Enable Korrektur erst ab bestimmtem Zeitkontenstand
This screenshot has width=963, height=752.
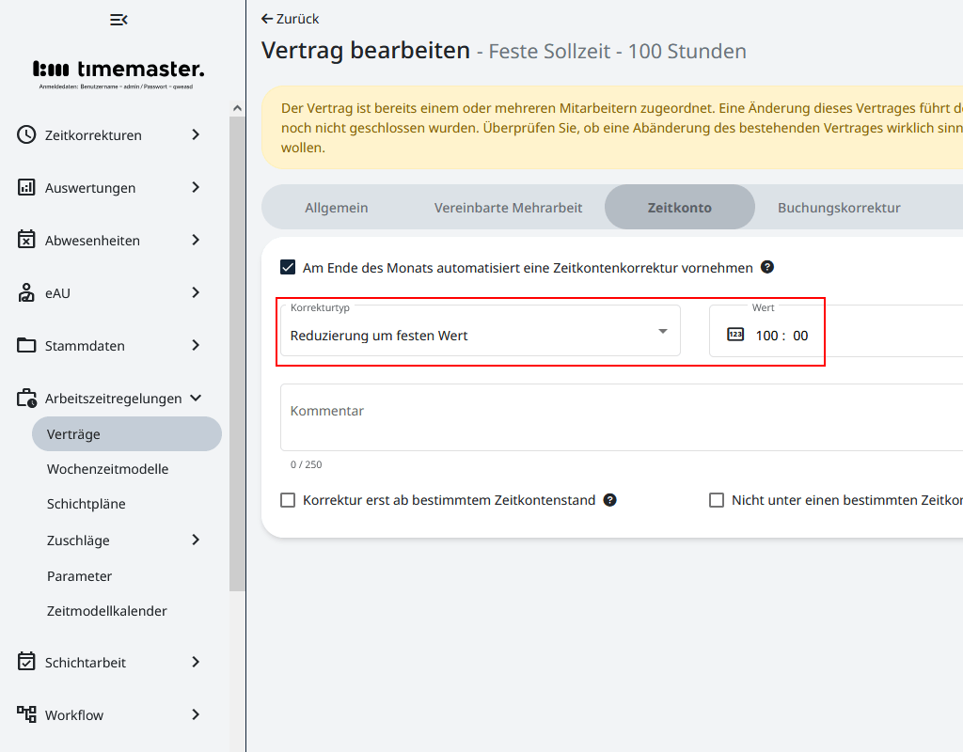tap(288, 500)
